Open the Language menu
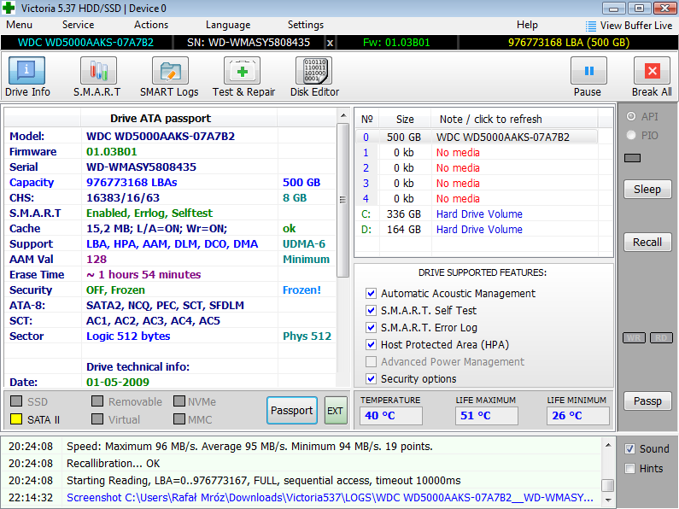This screenshot has width=679, height=509. pos(228,25)
